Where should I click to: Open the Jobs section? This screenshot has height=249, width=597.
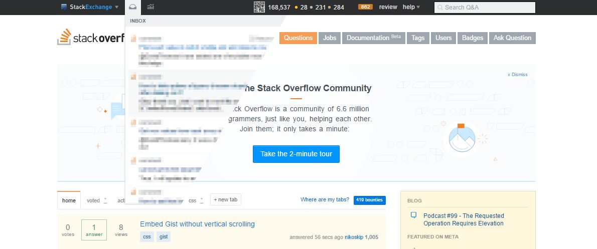330,38
